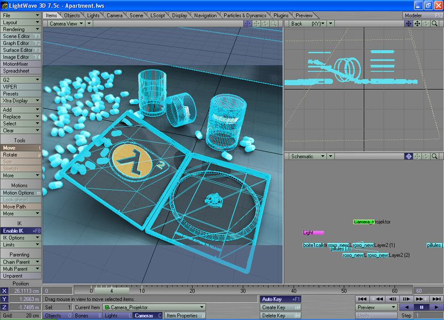Click the X position axis button
The height and width of the screenshot is (320, 444).
click(x=4, y=291)
